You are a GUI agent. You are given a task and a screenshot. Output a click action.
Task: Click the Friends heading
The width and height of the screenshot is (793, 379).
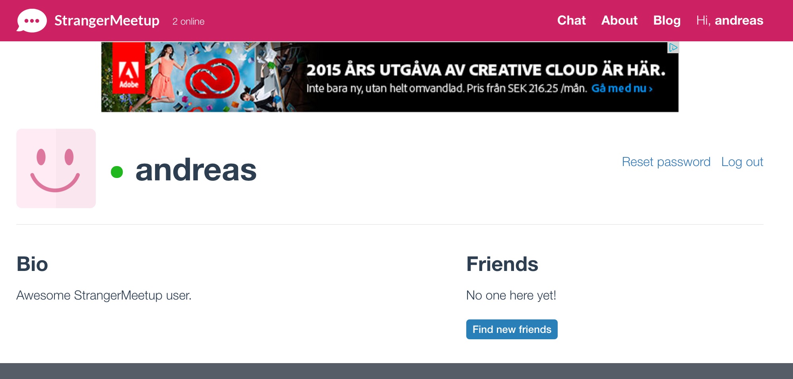(x=502, y=264)
